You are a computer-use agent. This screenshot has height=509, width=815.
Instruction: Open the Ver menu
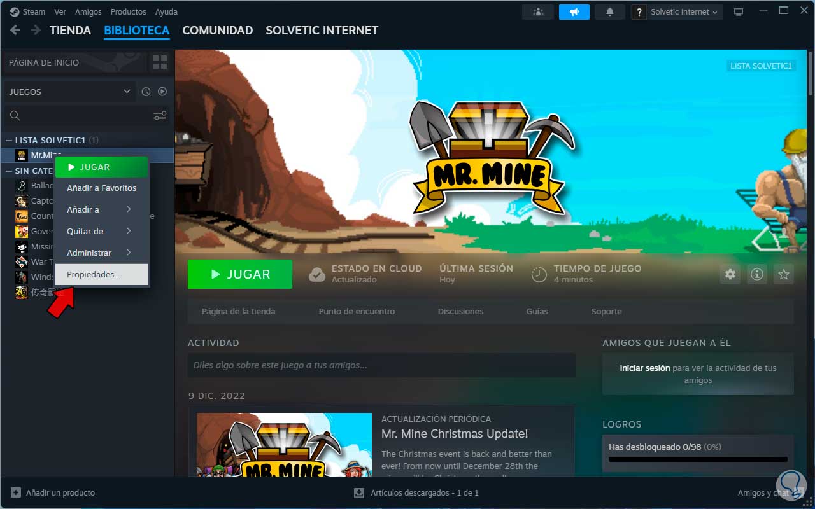60,11
